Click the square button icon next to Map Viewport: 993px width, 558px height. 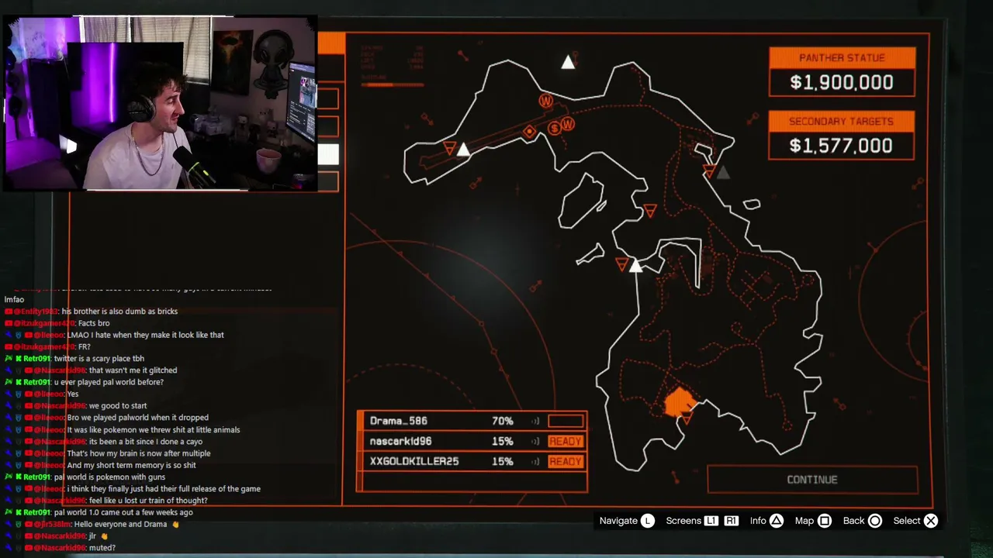[x=825, y=521]
